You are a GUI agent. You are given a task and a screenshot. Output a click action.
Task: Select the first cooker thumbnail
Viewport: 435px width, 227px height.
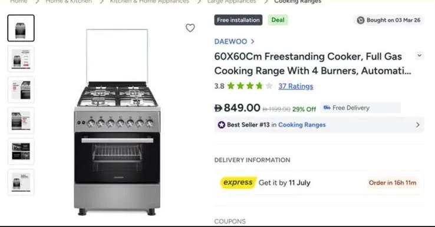click(21, 28)
